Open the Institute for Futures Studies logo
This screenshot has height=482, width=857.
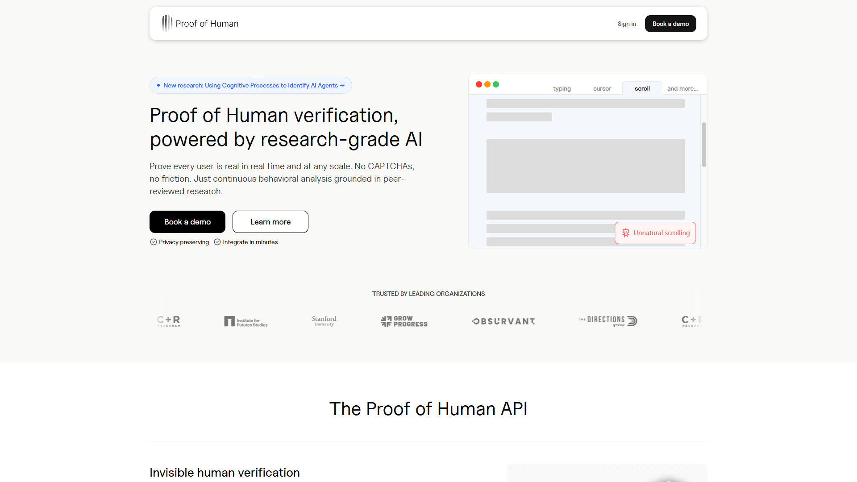246,321
